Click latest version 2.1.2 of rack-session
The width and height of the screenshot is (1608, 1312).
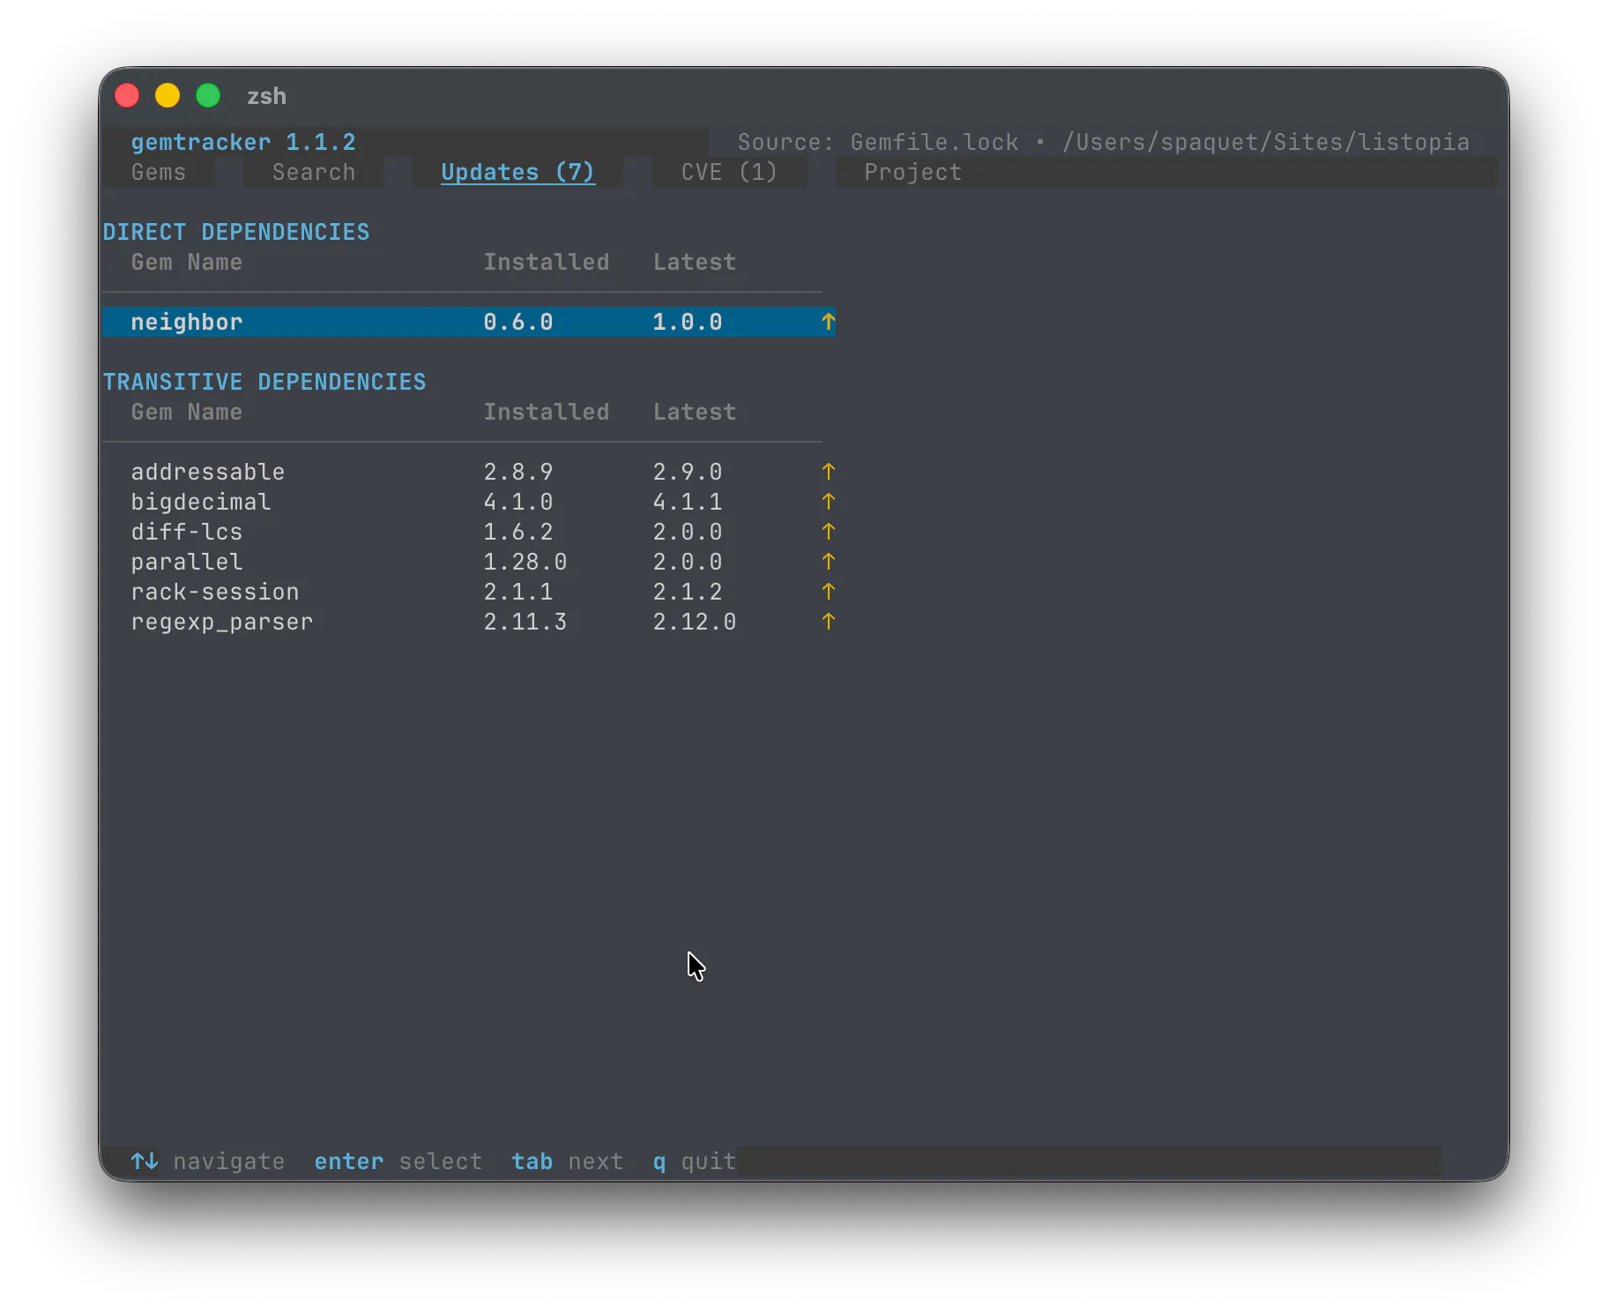point(688,592)
